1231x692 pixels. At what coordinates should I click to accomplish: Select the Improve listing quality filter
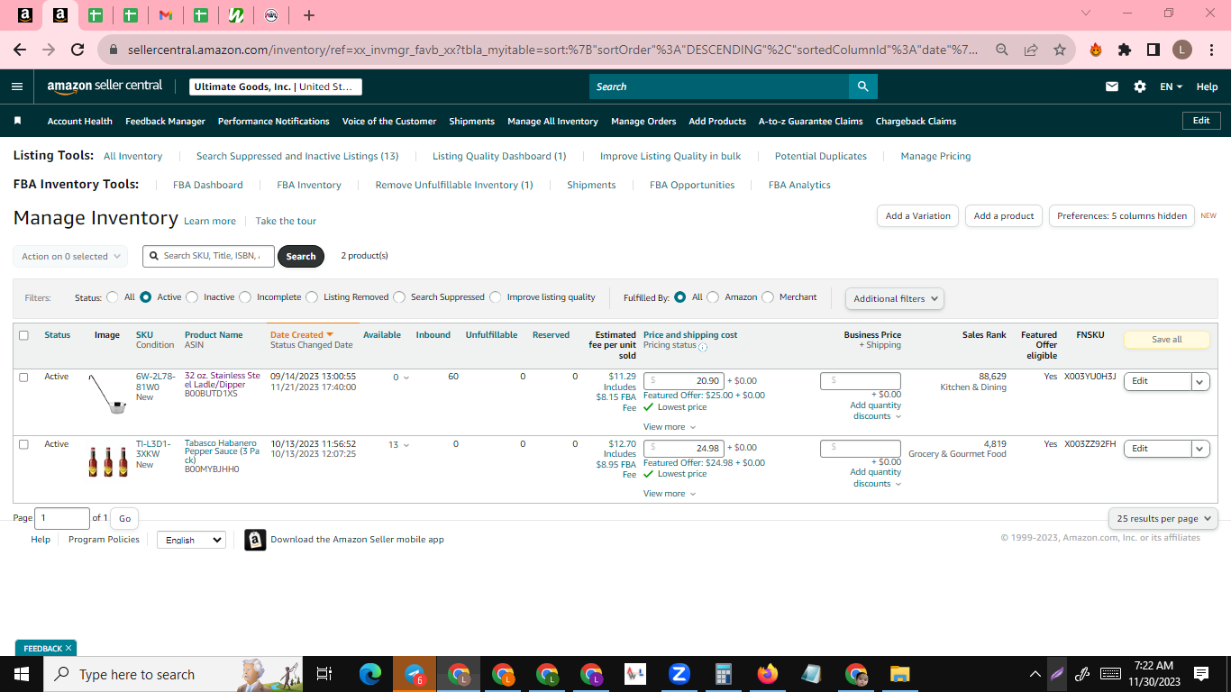pyautogui.click(x=496, y=296)
